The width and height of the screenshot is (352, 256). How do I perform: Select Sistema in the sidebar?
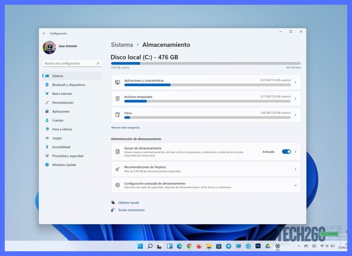point(72,76)
